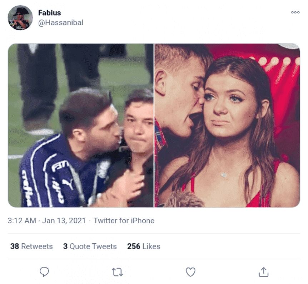
Task: Share tweet via upload arrow icon
Action: coord(264,272)
